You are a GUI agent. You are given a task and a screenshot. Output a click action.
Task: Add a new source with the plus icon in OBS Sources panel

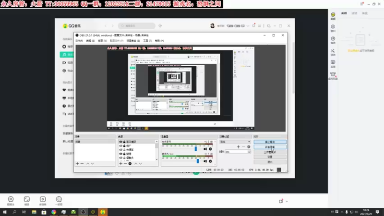click(x=121, y=163)
